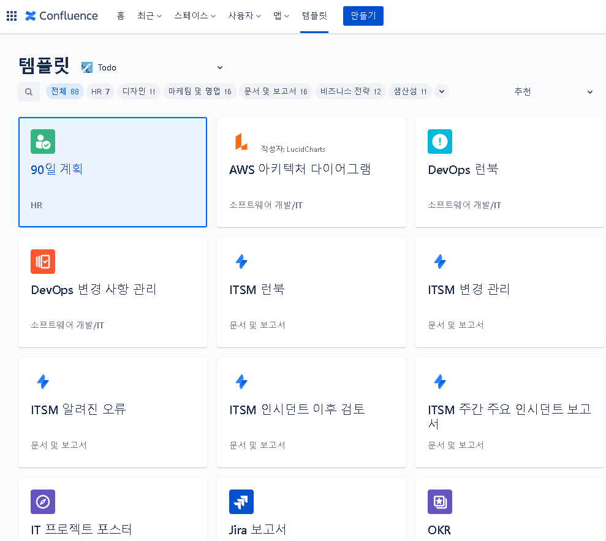Image resolution: width=606 pixels, height=541 pixels.
Task: Click the DevOps 런북 exclamation icon
Action: coord(440,142)
